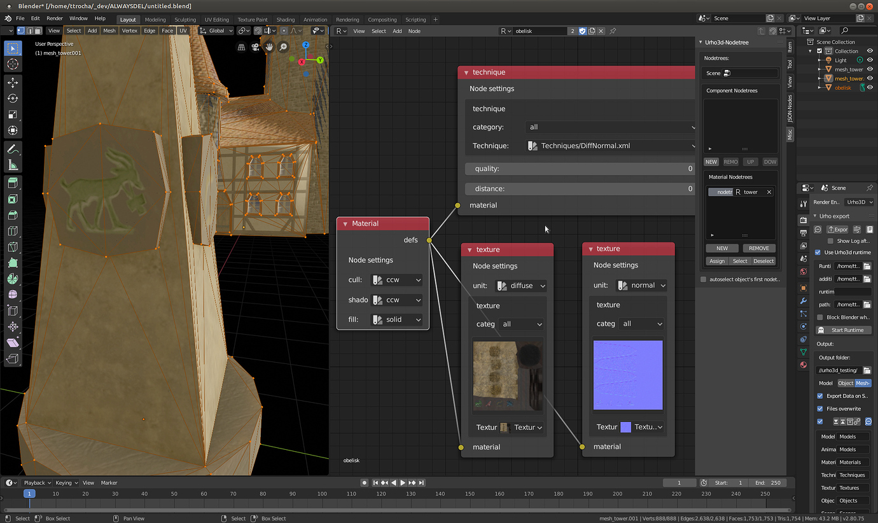Screen dimensions: 878x523
Task: Adjust technique distance slider
Action: [x=580, y=188]
